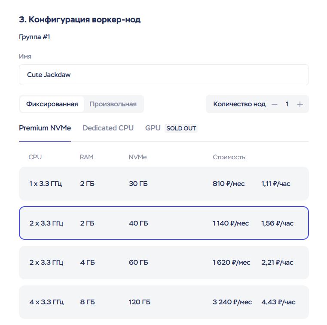Select the 2 x 3.3 ГГц 40 ГБ plan
327x325 pixels.
click(x=163, y=223)
